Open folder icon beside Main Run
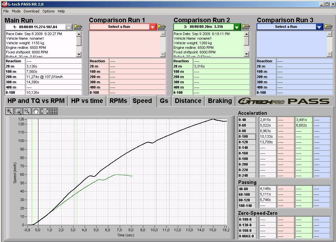The image size is (336, 242). pos(78,27)
